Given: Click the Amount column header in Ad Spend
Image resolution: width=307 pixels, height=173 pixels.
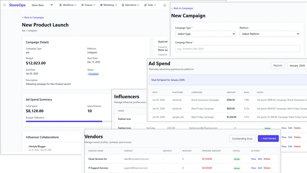Looking at the screenshot, I should 231,92.
